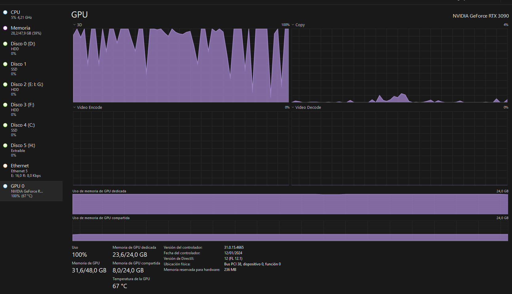The image size is (512, 294).
Task: Select Disco 2 (E: I: G:) in sidebar
Action: coord(27,84)
